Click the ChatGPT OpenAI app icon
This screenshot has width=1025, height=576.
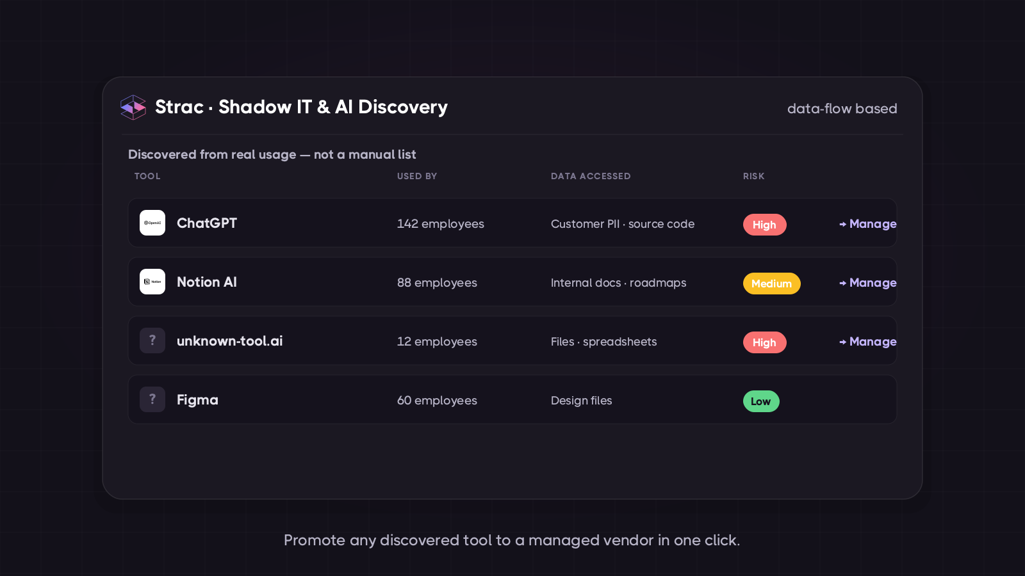click(152, 223)
